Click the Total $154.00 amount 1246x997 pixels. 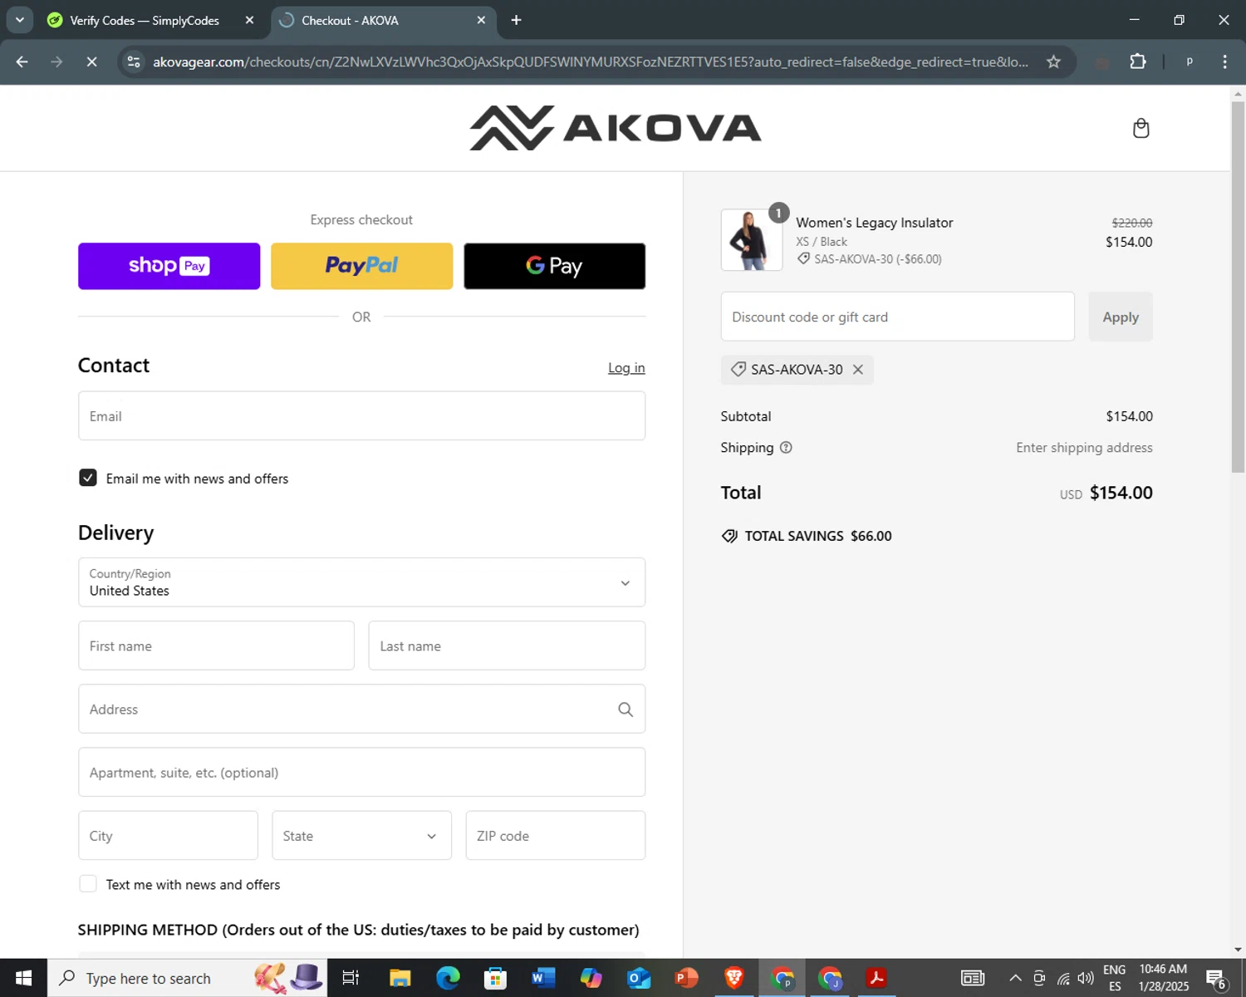1121,493
